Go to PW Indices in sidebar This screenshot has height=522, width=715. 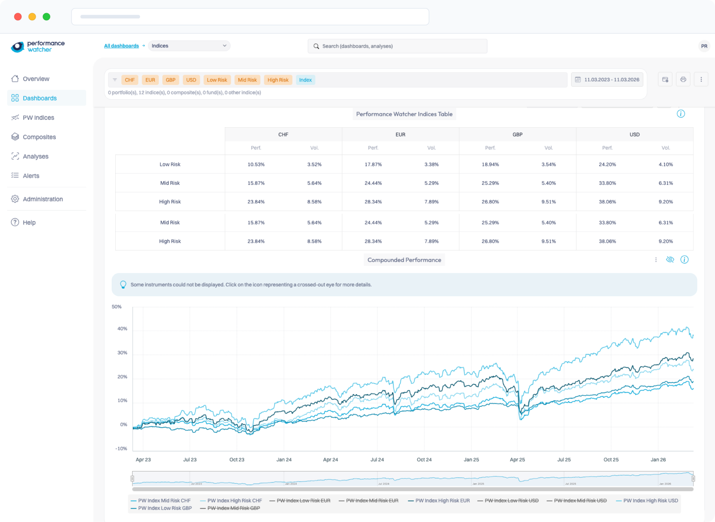[38, 118]
